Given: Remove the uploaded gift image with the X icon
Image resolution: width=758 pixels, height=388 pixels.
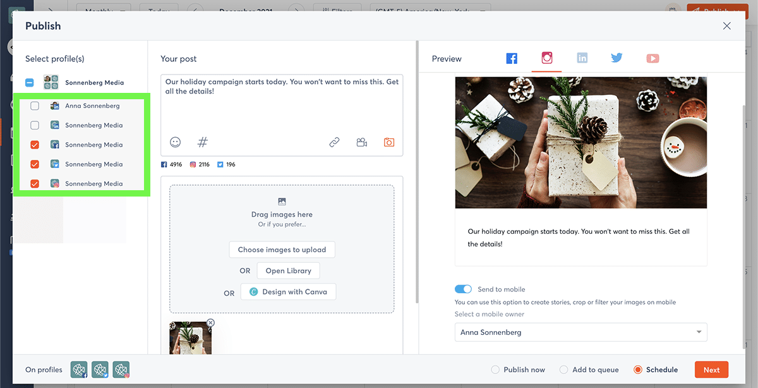Looking at the screenshot, I should 210,323.
